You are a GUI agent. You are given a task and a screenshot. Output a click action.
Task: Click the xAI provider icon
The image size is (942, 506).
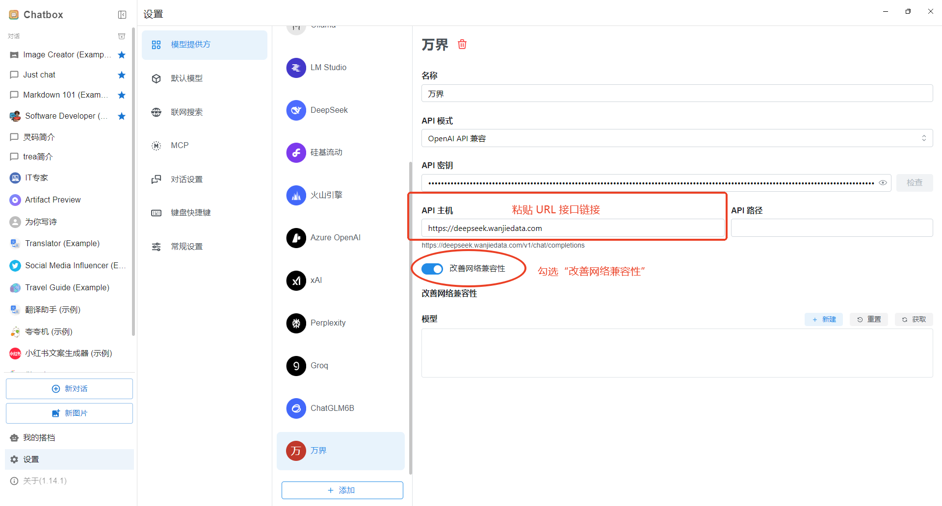tap(296, 280)
